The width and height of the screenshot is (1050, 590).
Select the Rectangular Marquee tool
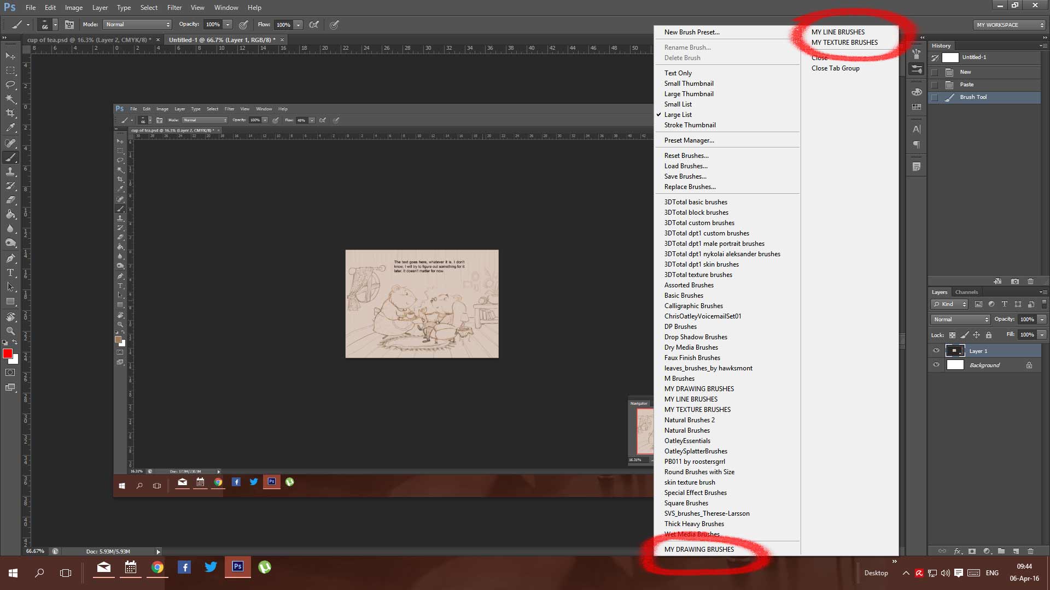[x=10, y=70]
